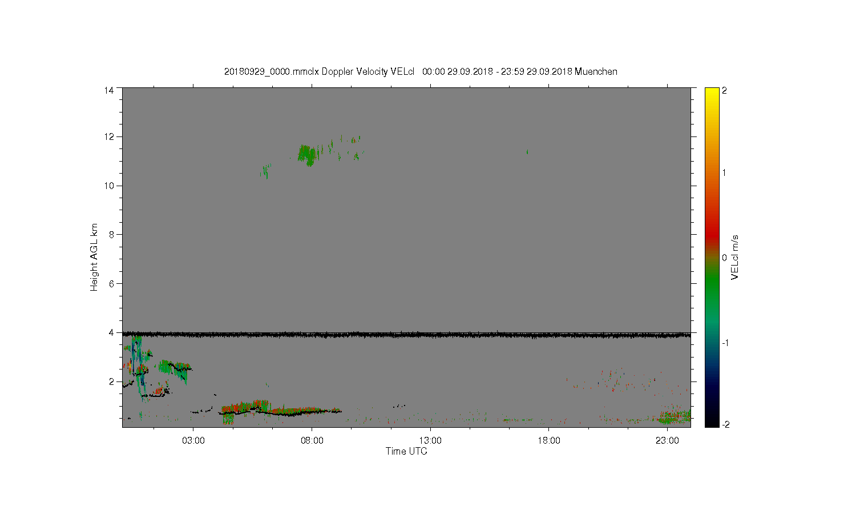Click the colorbar tick label 1

click(x=725, y=172)
